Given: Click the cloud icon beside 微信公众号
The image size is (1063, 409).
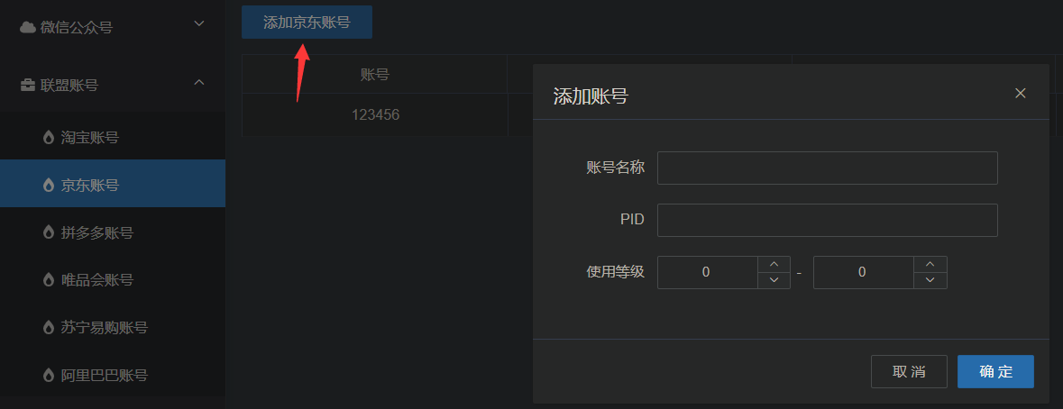Looking at the screenshot, I should [x=28, y=27].
